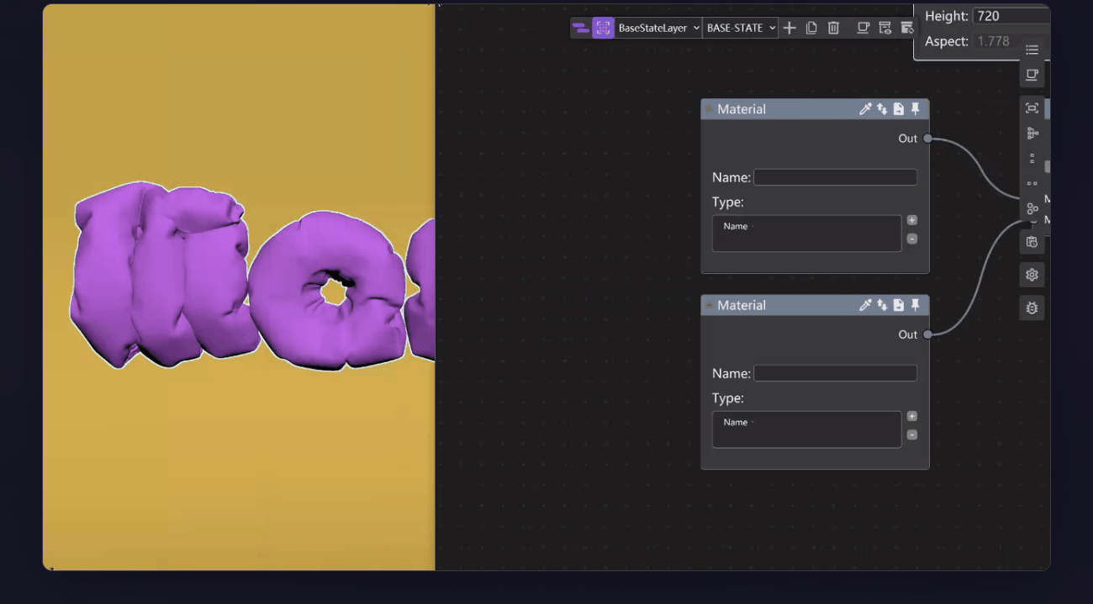Viewport: 1093px width, 604px height.
Task: Remove a type entry on the bottom Material node
Action: (x=912, y=435)
